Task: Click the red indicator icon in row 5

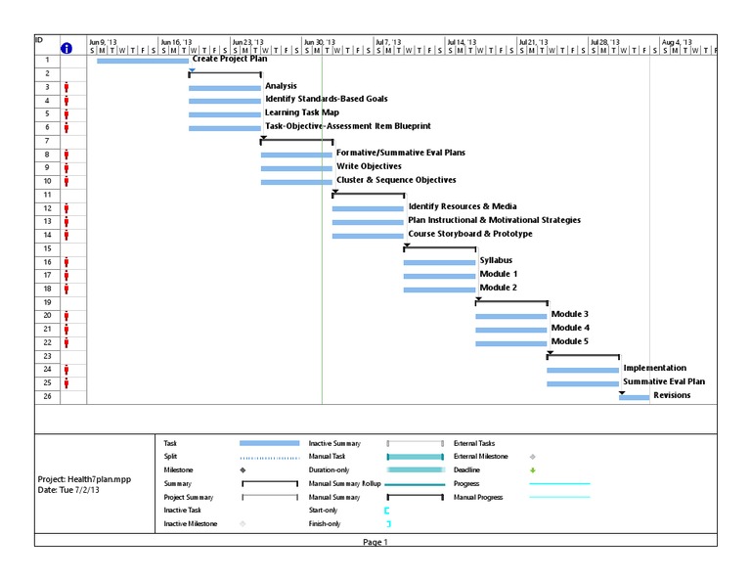Action: pyautogui.click(x=66, y=114)
